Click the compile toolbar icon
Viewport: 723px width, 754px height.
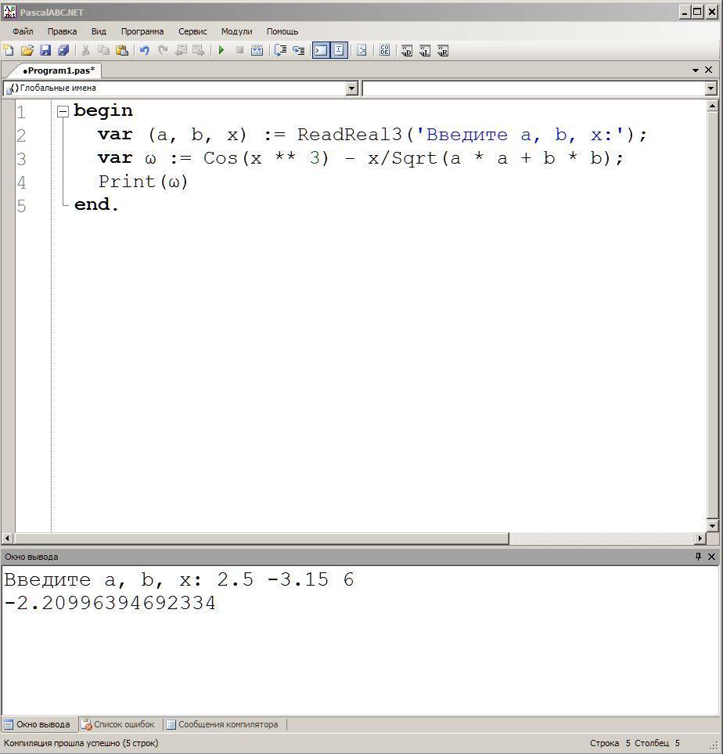pos(257,50)
